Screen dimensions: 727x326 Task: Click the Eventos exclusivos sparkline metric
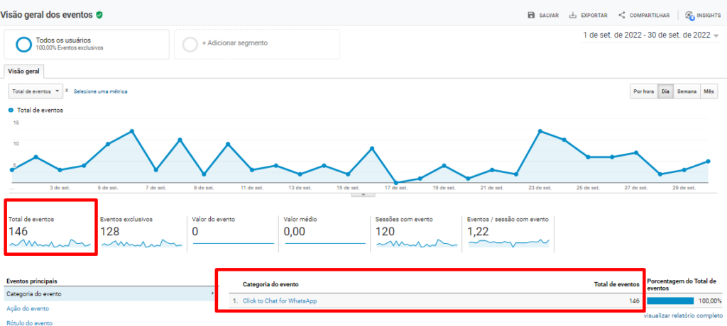click(141, 242)
